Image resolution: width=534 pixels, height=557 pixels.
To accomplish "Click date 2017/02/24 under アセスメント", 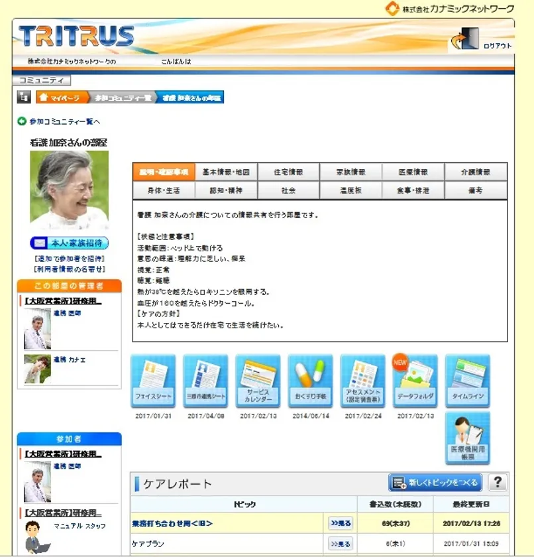I will pos(363,416).
